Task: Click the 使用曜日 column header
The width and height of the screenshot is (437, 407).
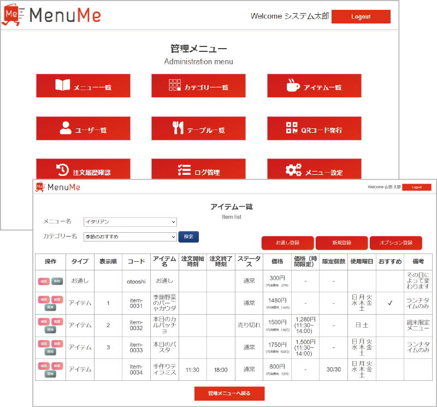Action: [x=362, y=262]
